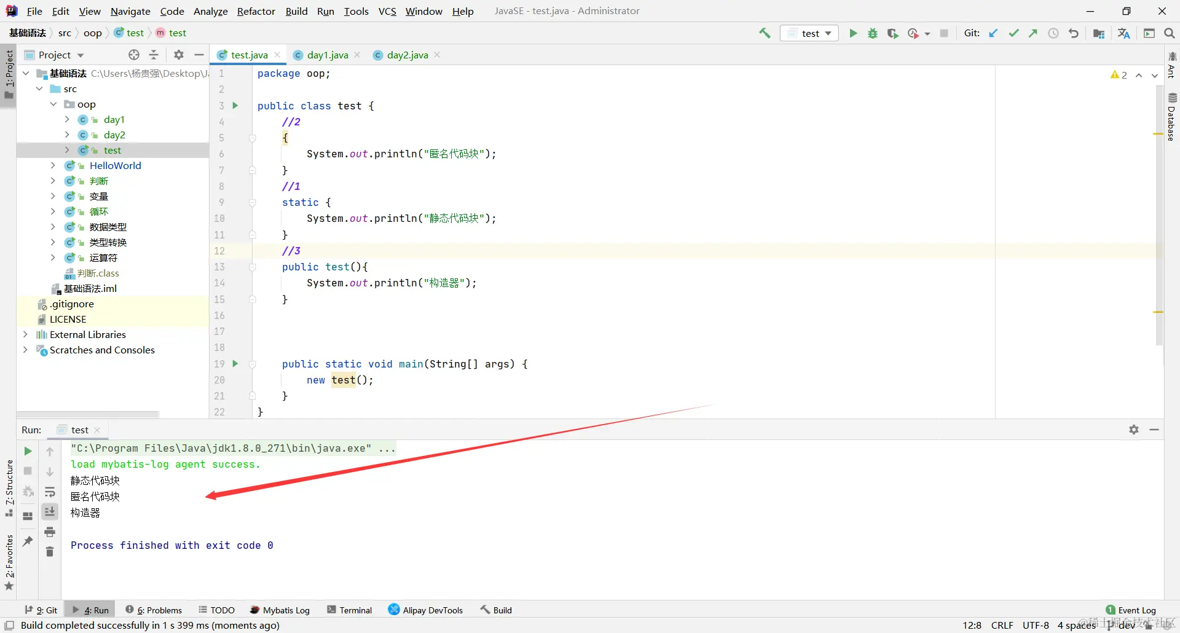Click gutter run arrow beside main method
This screenshot has height=633, width=1180.
(235, 364)
